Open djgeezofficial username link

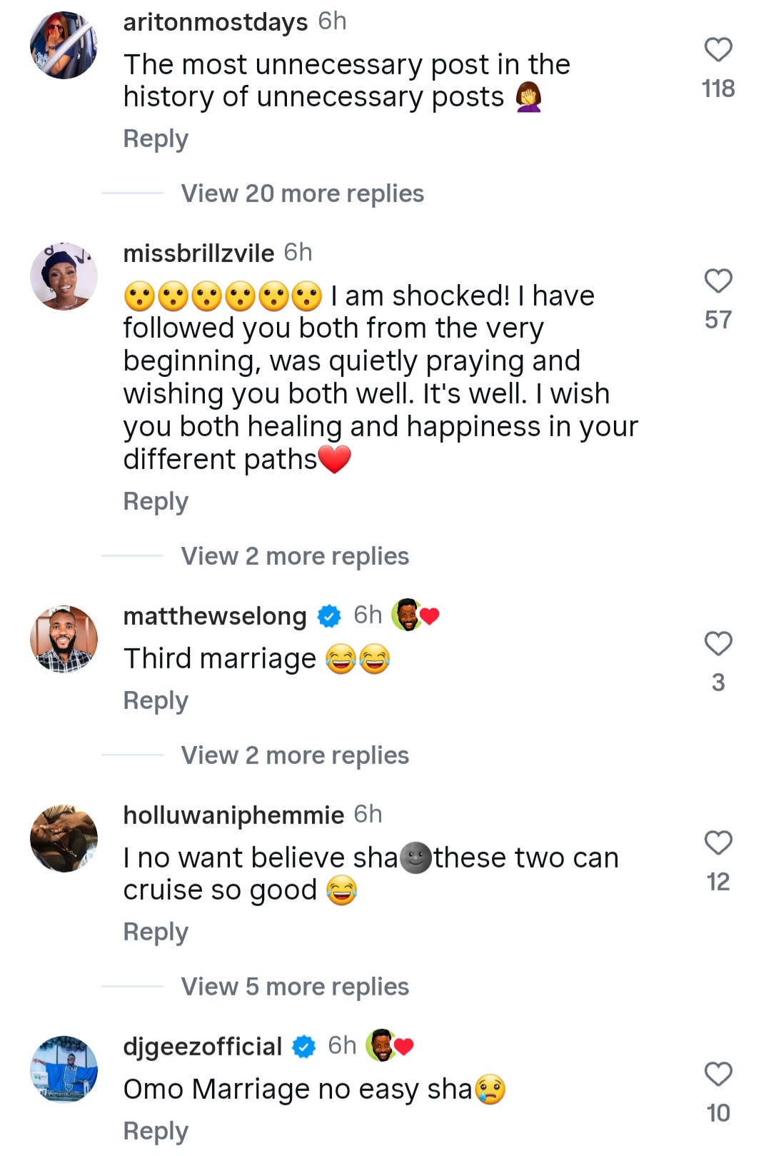[x=203, y=1047]
